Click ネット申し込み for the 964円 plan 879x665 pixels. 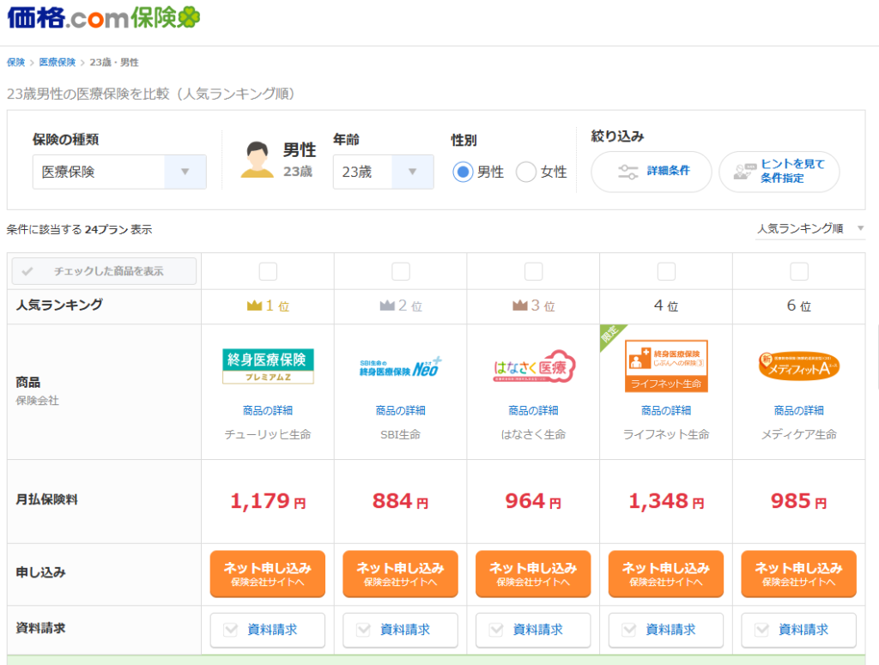tap(534, 574)
